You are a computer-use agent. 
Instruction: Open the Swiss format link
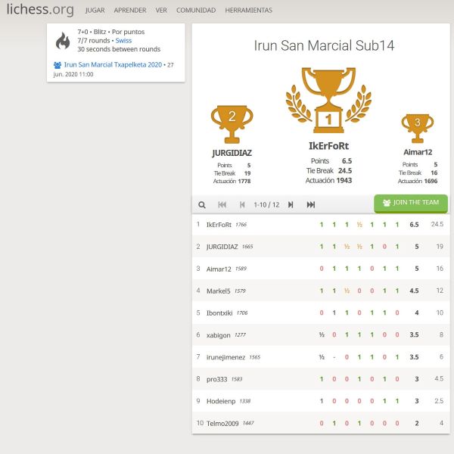pos(123,41)
